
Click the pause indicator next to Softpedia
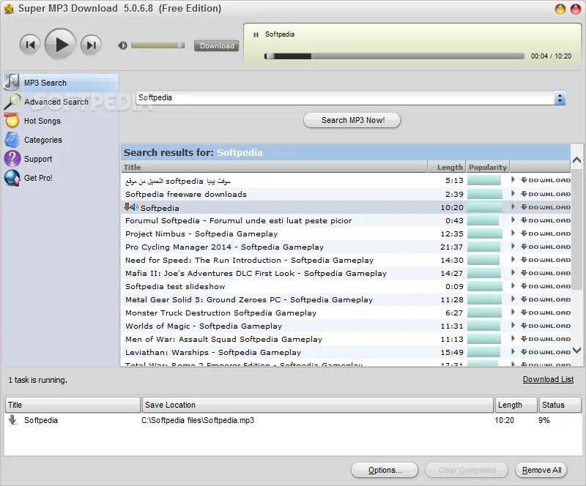pyautogui.click(x=256, y=34)
